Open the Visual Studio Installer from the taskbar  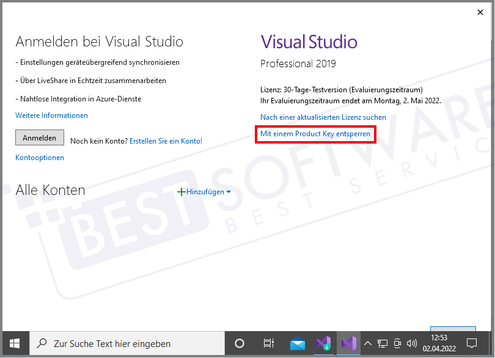pos(323,343)
